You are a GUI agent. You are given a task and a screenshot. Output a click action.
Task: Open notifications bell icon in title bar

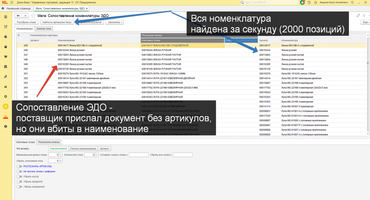click(302, 3)
